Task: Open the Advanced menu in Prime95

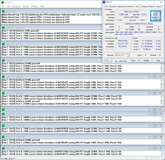Action: coord(16,6)
